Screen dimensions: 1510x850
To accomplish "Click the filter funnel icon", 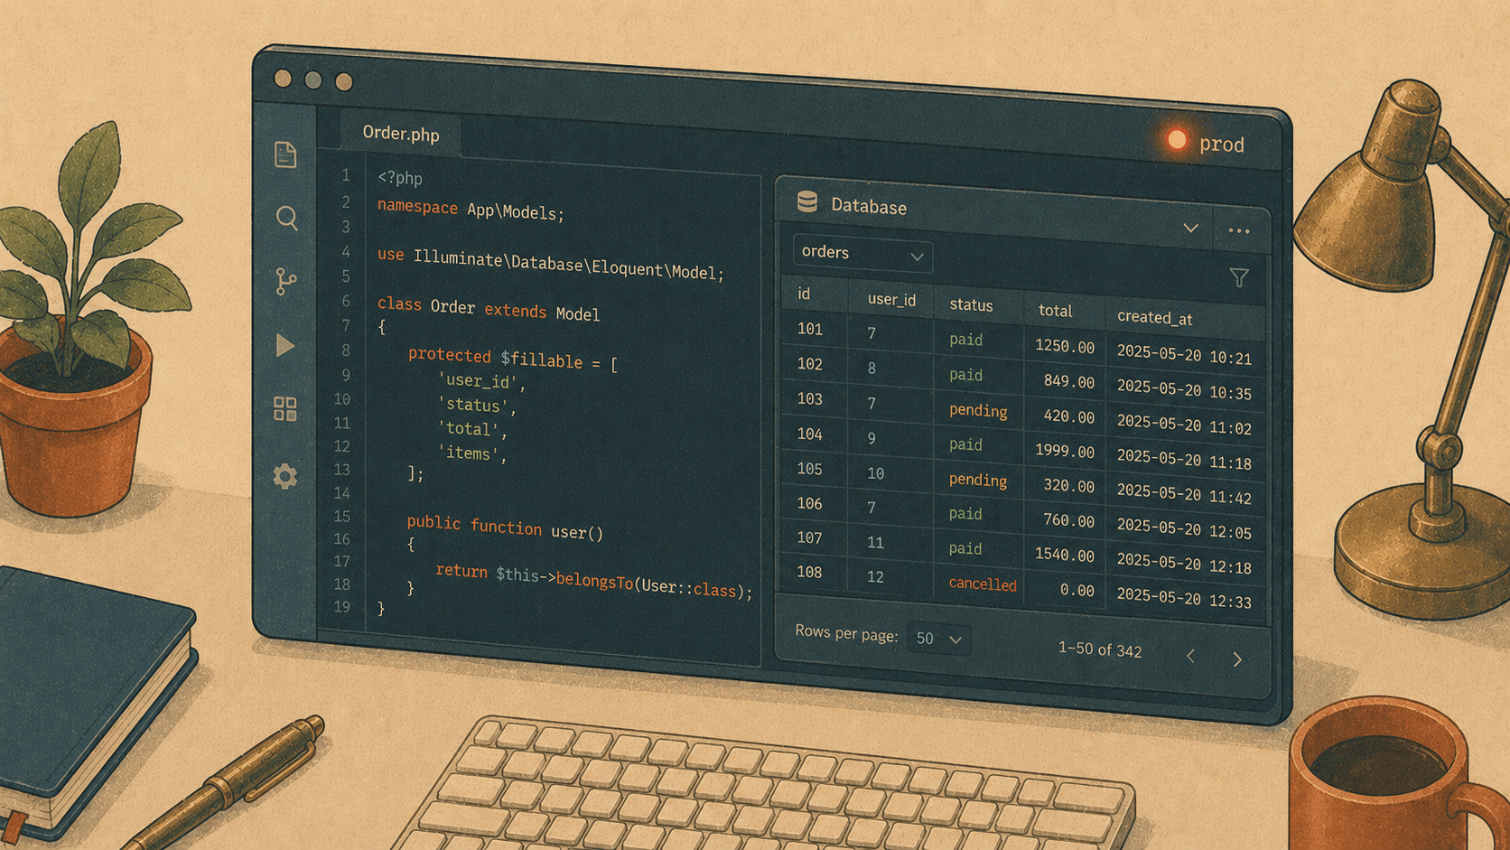I will (x=1239, y=278).
